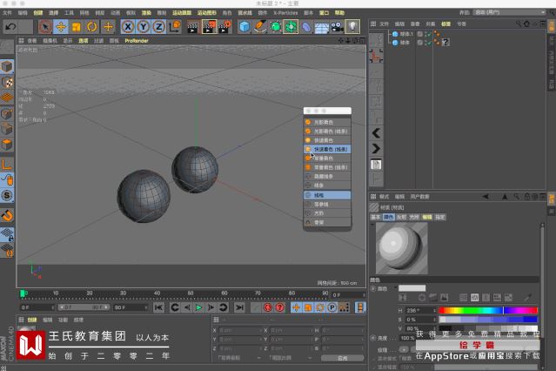
Task: Click Render to Picture Viewer icon
Action: [209, 27]
